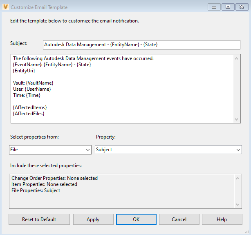Click 'Change Order Properties: None selected' entry

point(54,178)
